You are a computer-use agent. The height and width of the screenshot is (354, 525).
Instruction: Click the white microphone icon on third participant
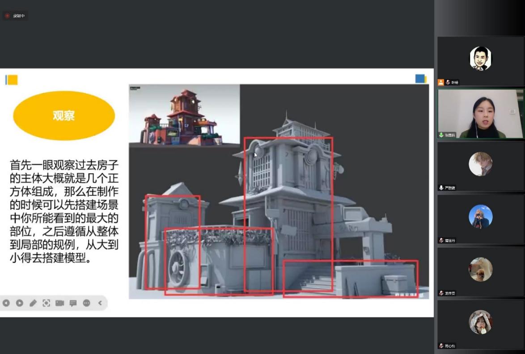(441, 188)
